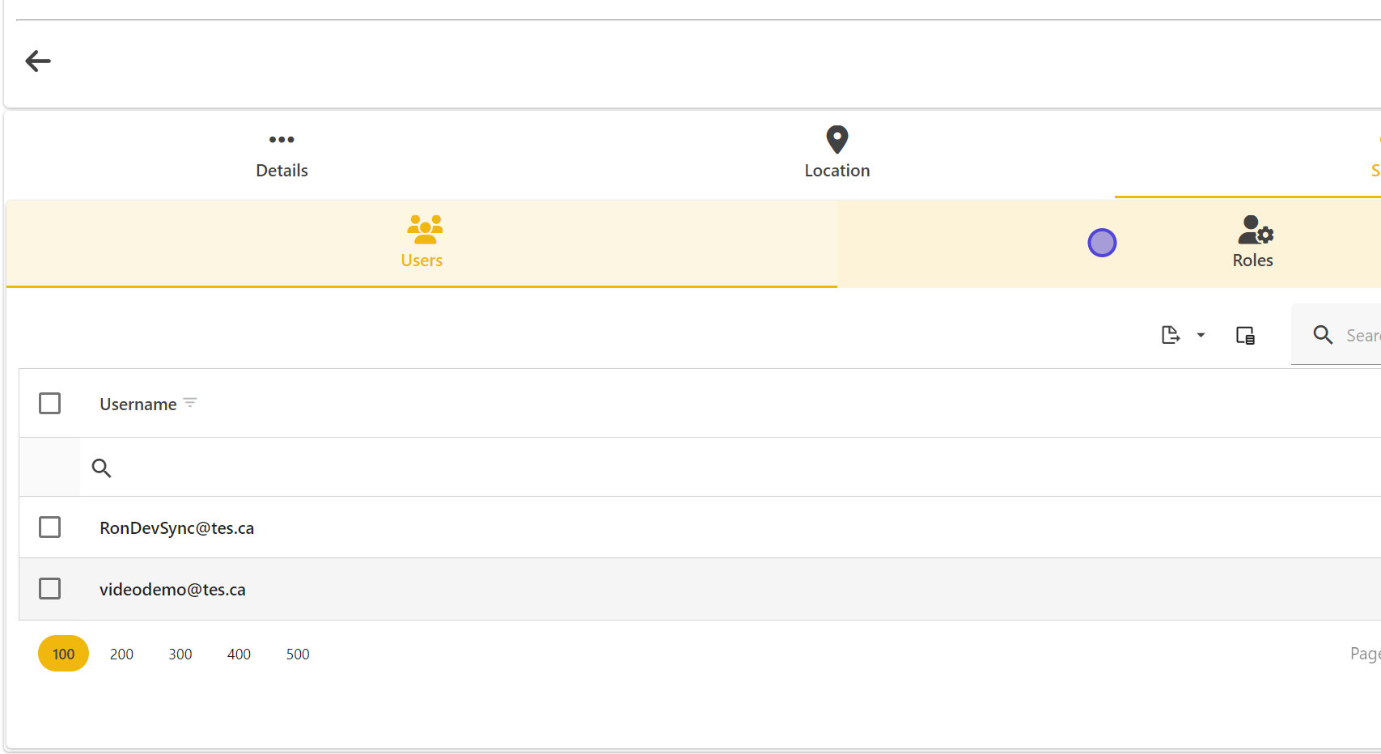Click the Username filter sort icon
This screenshot has height=754, width=1381.
(x=190, y=403)
